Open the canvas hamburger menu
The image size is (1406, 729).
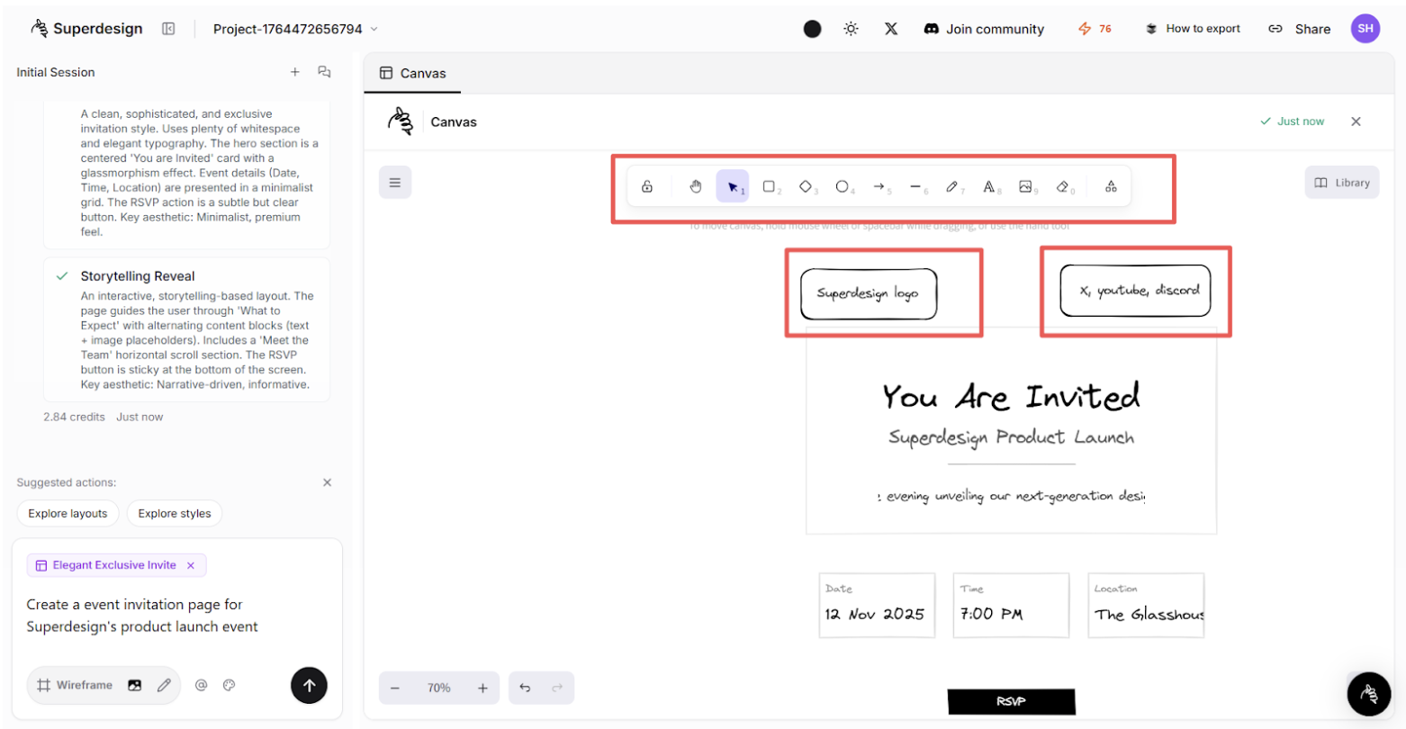395,182
